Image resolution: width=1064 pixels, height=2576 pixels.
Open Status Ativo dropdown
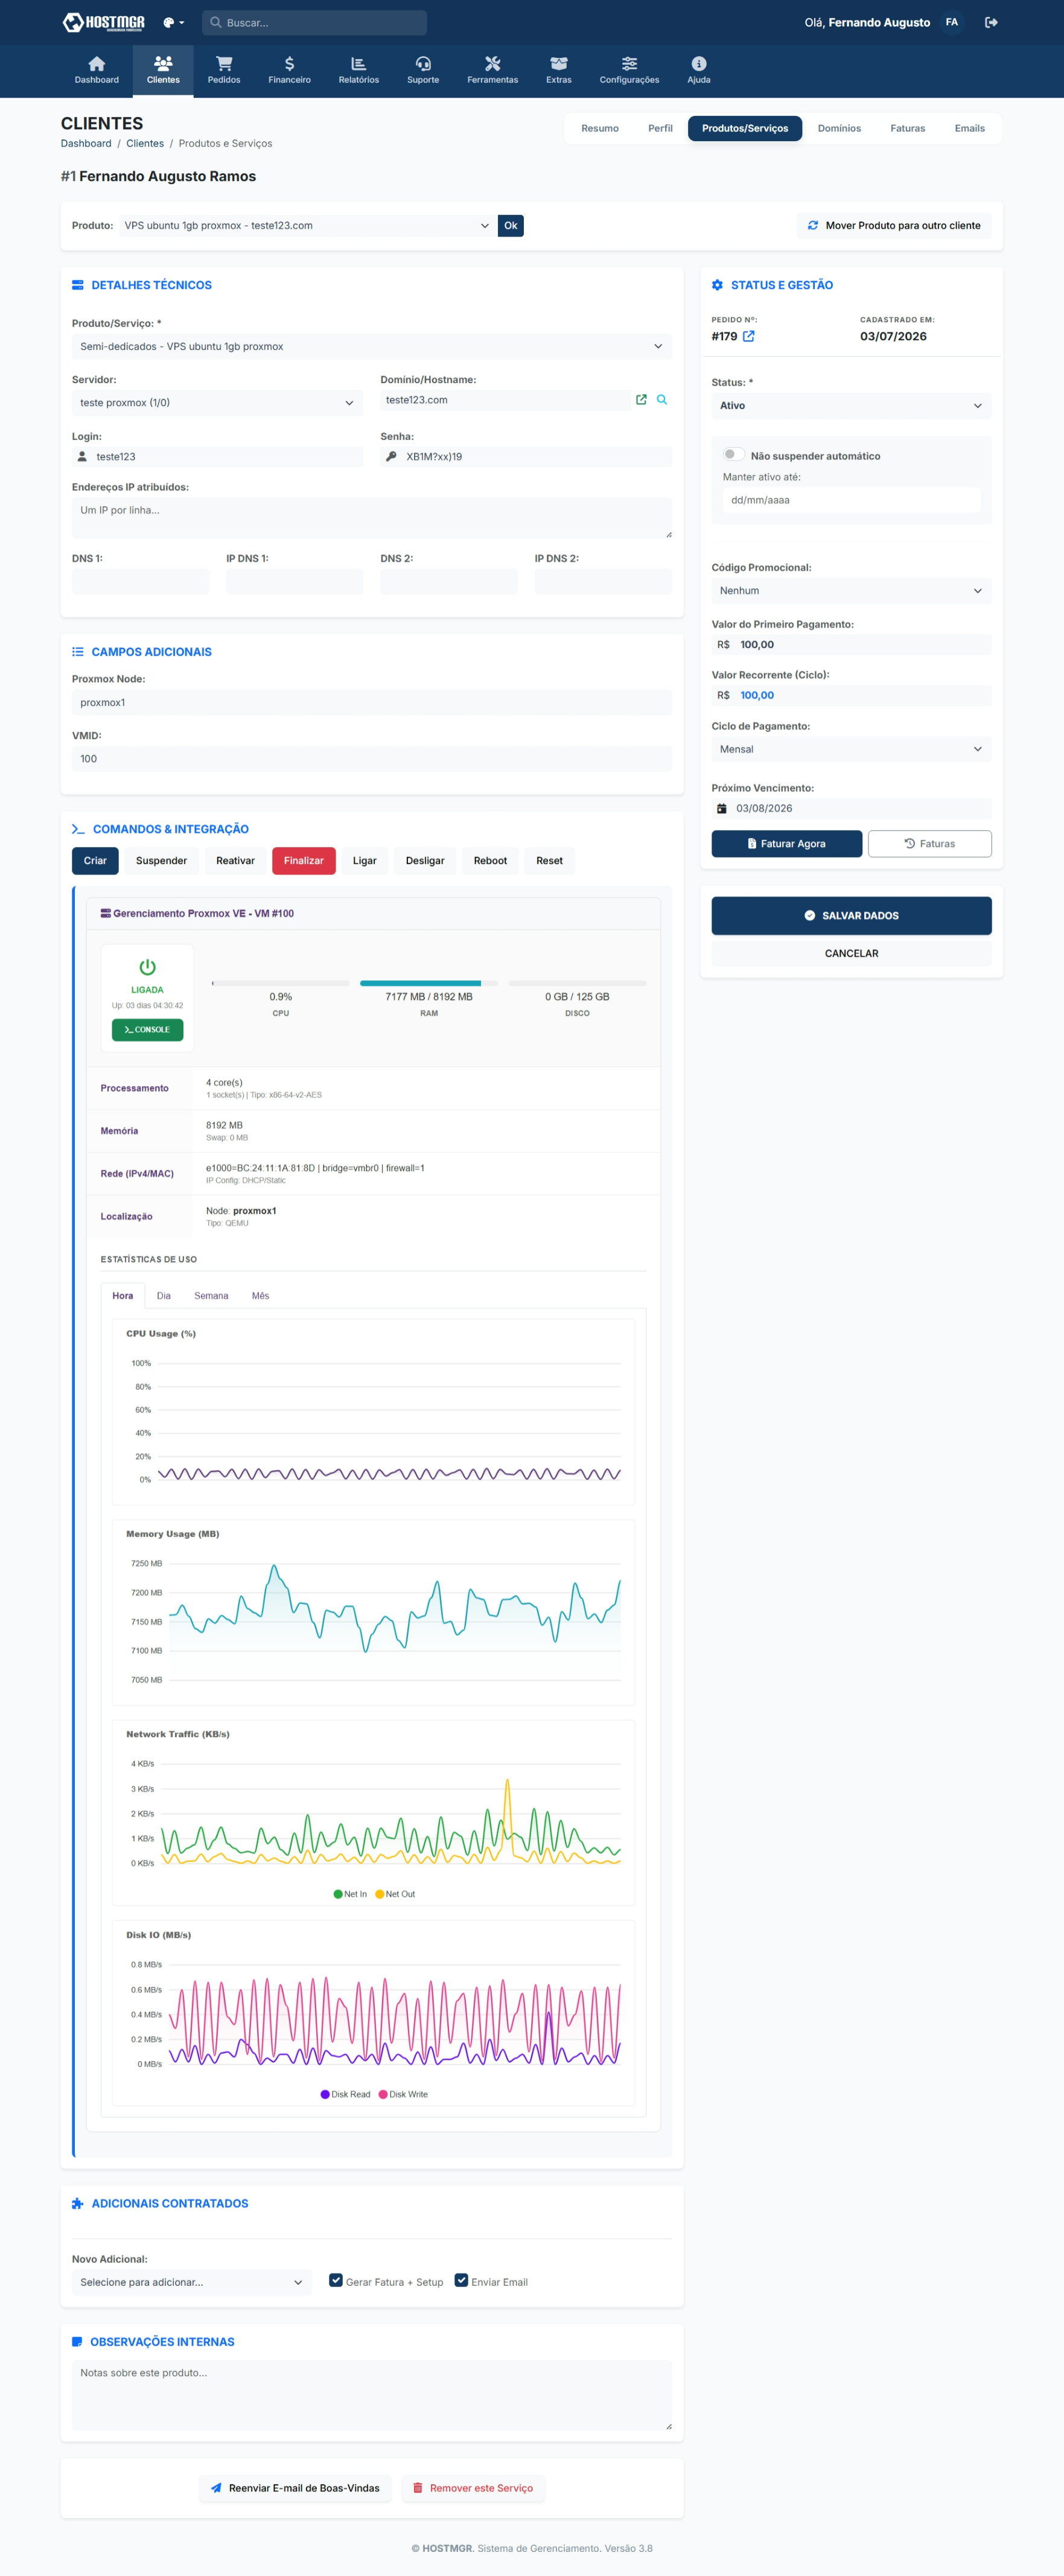(x=851, y=405)
